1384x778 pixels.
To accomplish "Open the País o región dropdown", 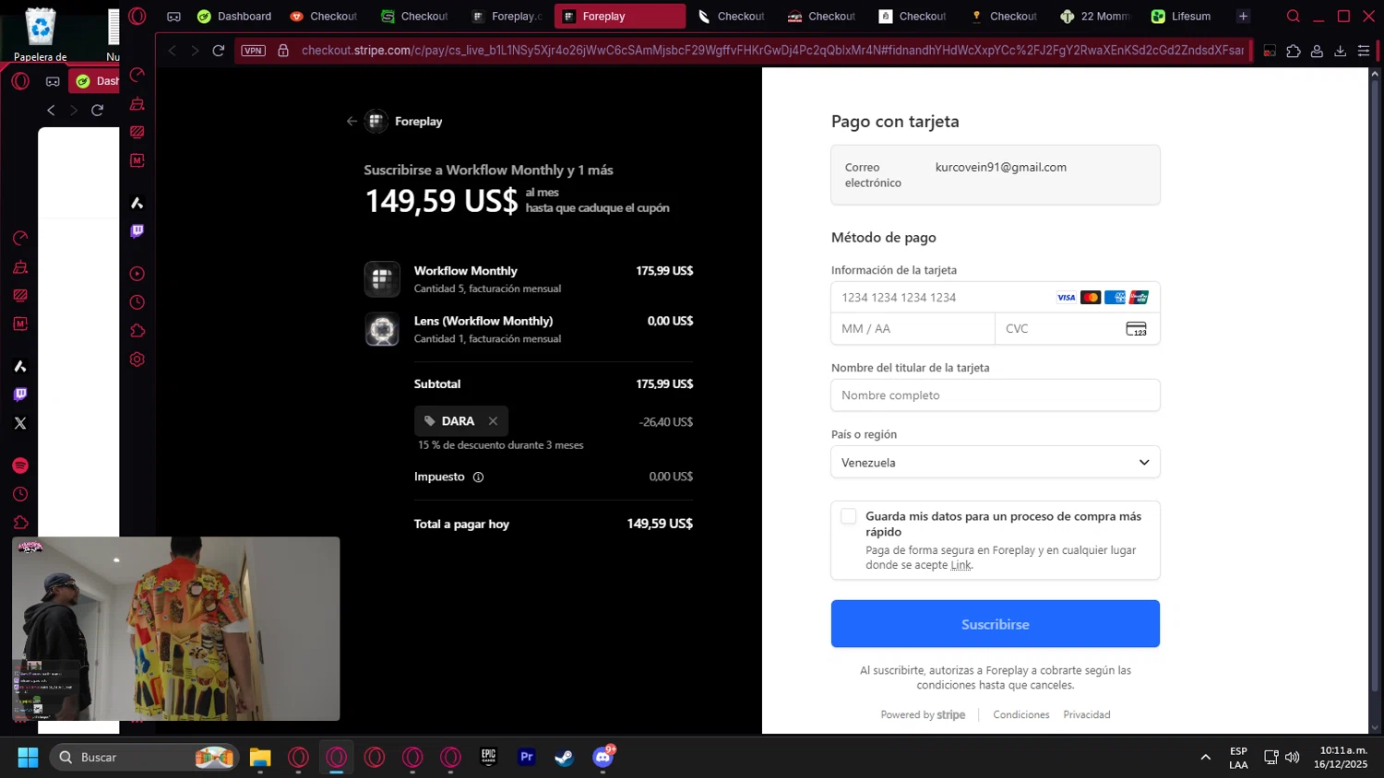I will coord(996,462).
